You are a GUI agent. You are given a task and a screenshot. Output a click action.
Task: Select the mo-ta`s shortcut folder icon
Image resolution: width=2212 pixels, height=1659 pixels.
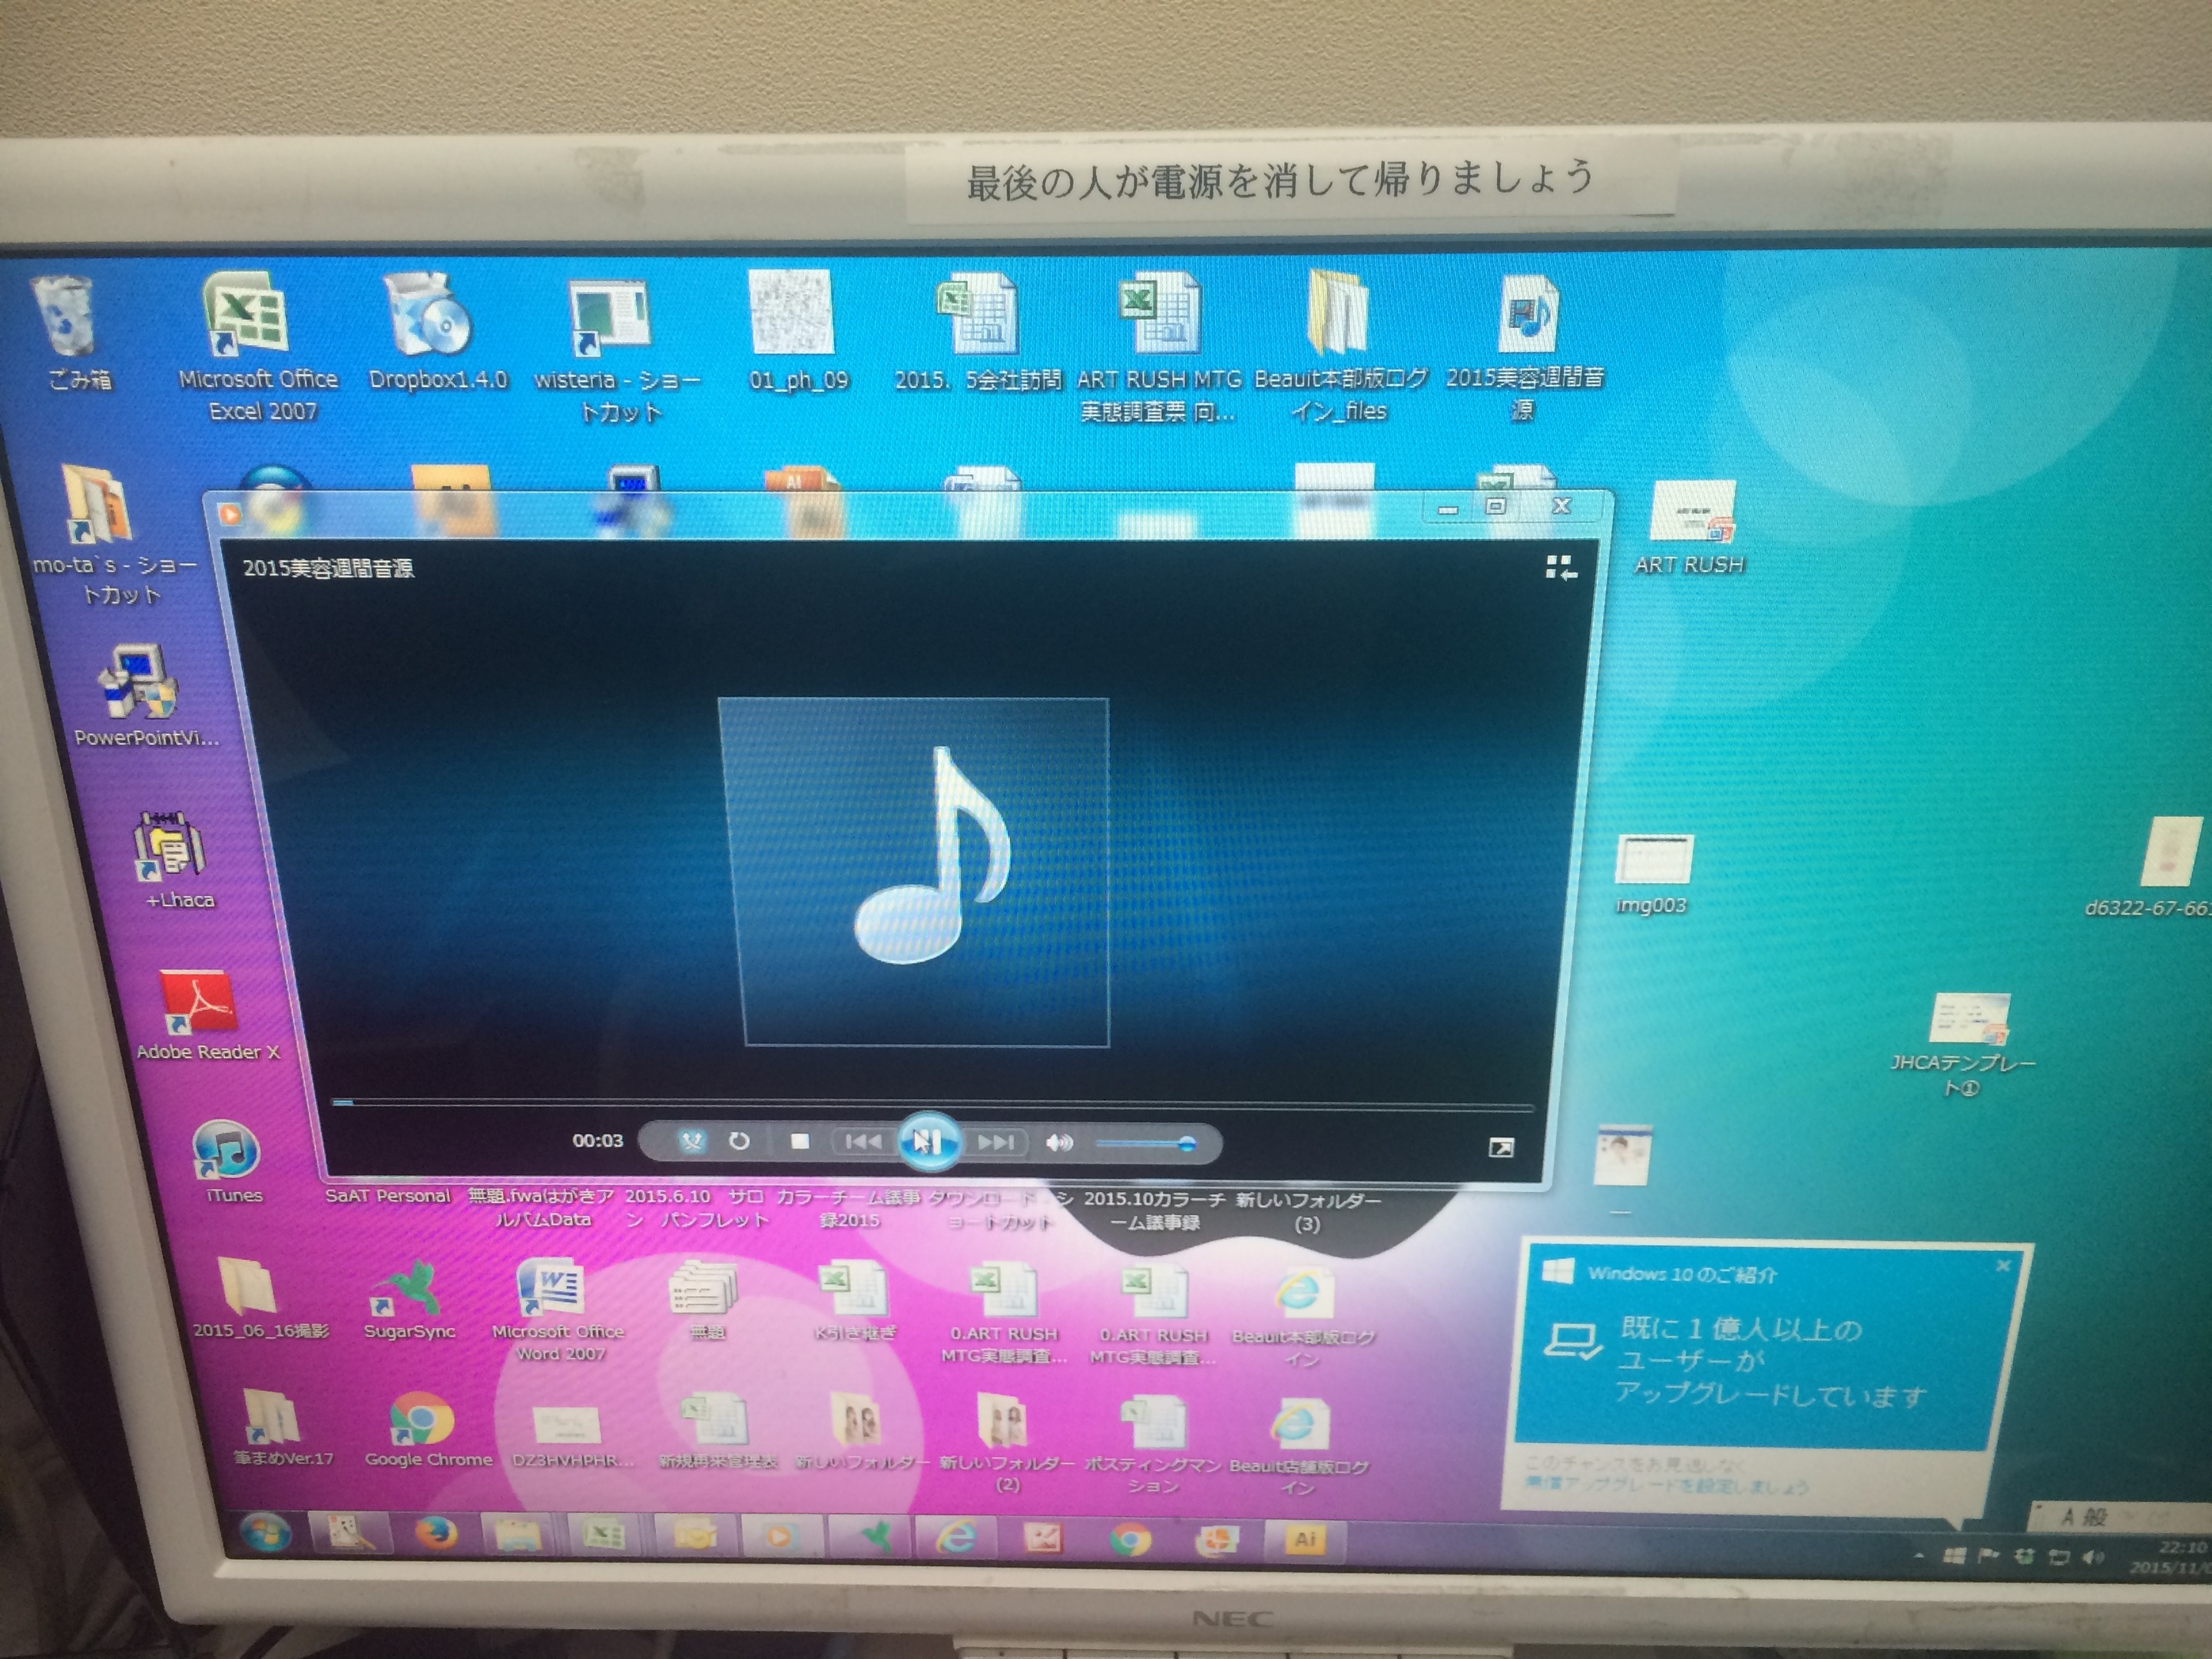tap(113, 535)
